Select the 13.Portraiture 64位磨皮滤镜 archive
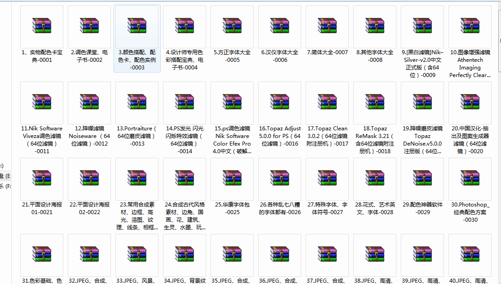501x284 pixels. coord(136,103)
